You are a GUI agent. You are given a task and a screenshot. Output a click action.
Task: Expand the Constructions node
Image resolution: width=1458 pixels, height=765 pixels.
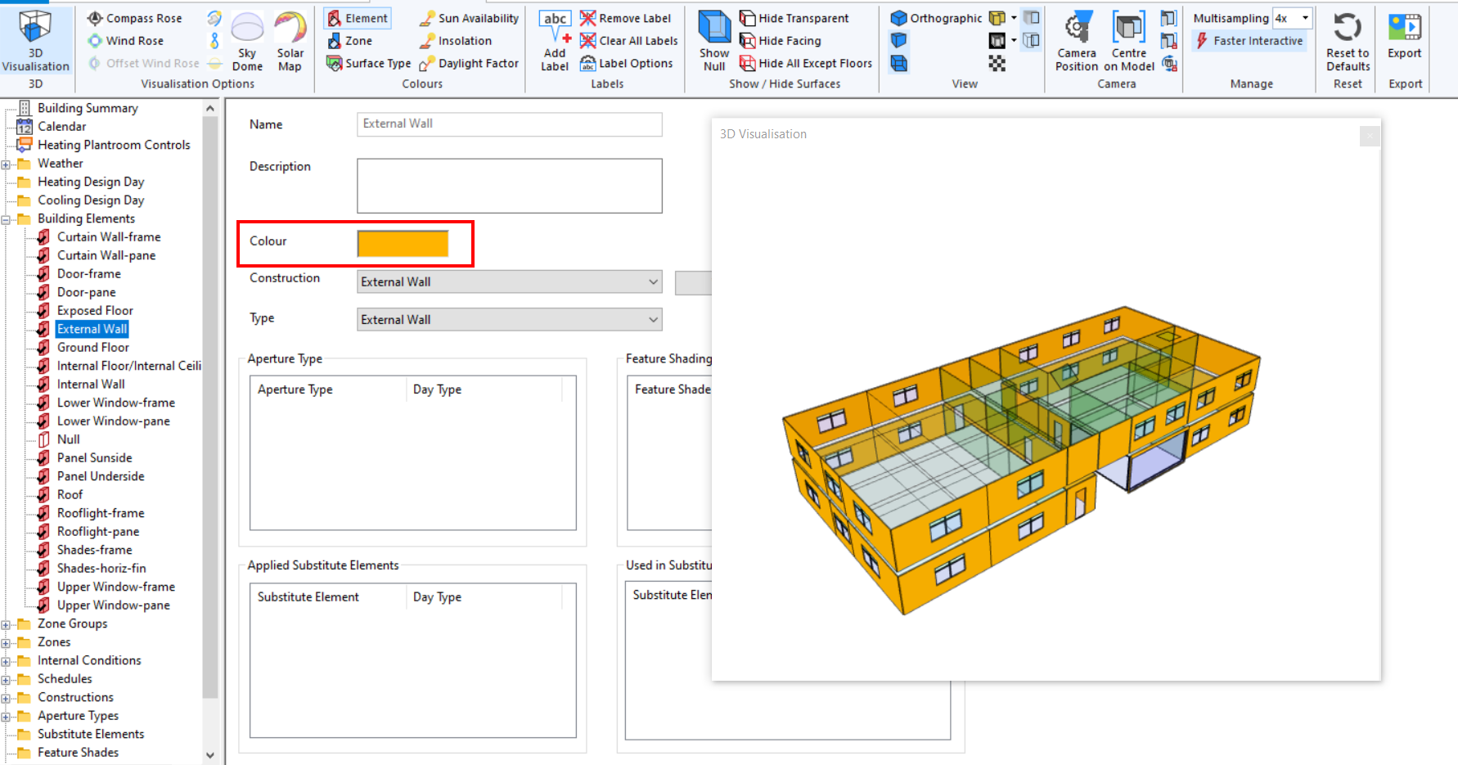click(6, 698)
